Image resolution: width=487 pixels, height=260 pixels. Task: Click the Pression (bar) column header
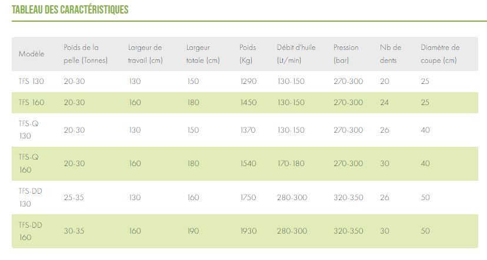coord(346,54)
